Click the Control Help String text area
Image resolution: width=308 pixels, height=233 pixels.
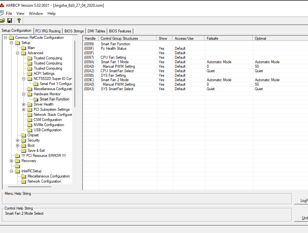(146, 215)
